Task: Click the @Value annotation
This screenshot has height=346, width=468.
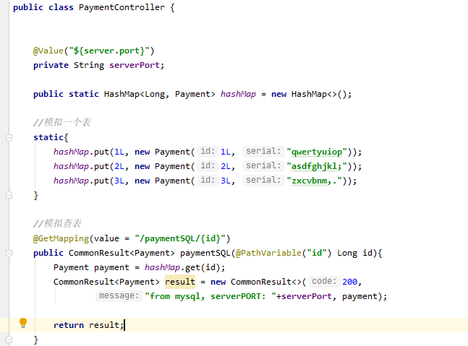Action: (x=48, y=51)
